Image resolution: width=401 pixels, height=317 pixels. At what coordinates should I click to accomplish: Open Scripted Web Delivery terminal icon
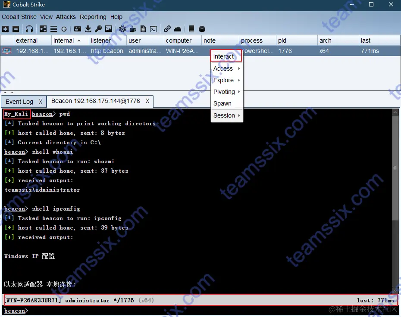(x=154, y=29)
